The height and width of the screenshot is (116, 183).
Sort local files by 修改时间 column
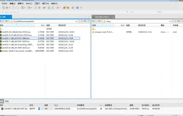pos(62,25)
